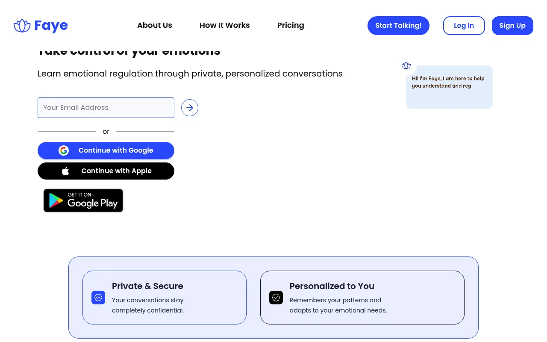Open the Log In button
The width and height of the screenshot is (547, 342).
click(x=464, y=26)
